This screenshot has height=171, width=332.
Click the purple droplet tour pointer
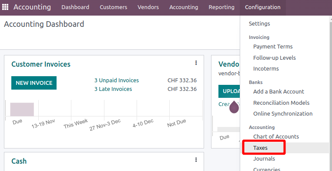click(x=234, y=107)
